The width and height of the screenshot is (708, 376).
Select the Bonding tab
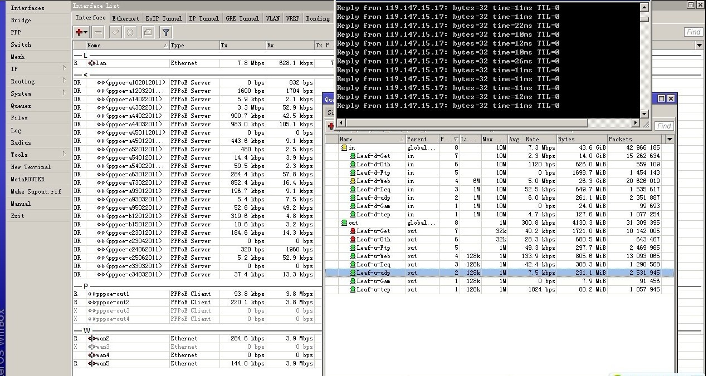pyautogui.click(x=318, y=18)
